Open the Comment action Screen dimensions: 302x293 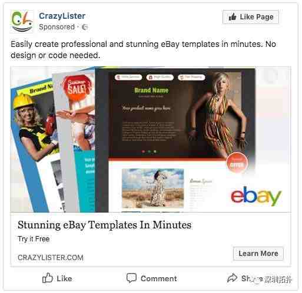[151, 278]
